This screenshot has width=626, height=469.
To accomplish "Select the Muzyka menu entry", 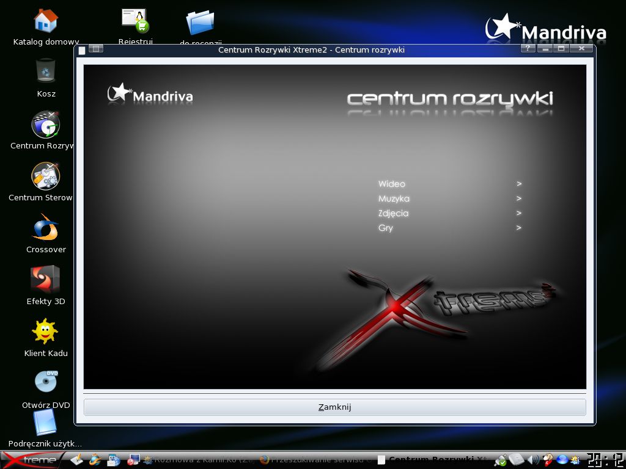I will (394, 198).
